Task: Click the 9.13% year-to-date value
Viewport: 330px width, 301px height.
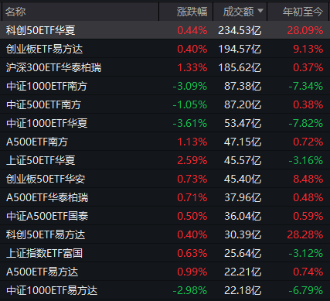Action: pyautogui.click(x=308, y=49)
